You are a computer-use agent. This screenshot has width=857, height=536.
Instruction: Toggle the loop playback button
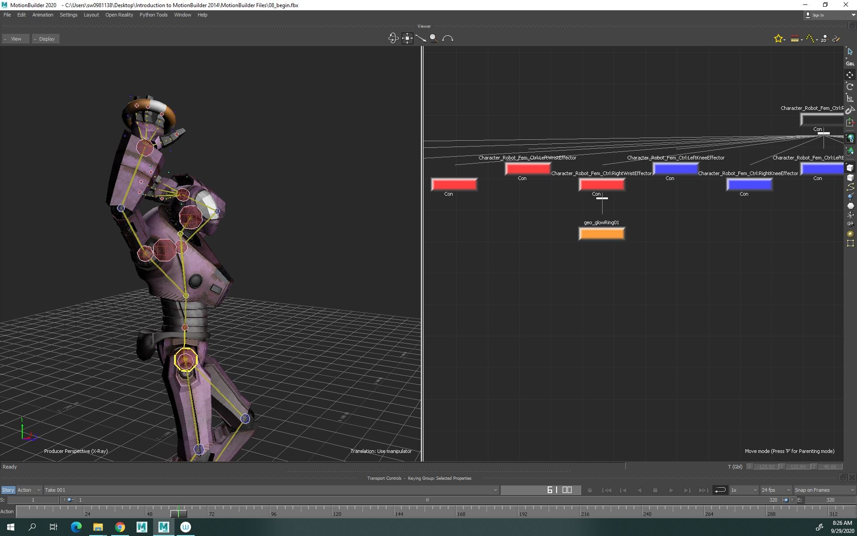(720, 490)
